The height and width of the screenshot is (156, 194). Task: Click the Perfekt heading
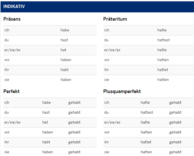tap(12, 91)
